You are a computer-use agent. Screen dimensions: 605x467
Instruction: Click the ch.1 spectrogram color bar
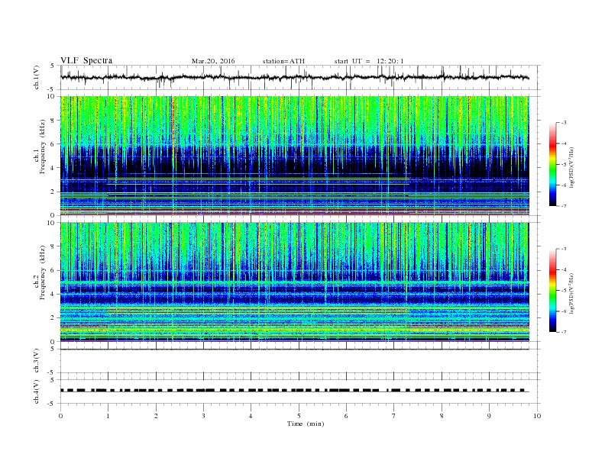click(x=553, y=164)
